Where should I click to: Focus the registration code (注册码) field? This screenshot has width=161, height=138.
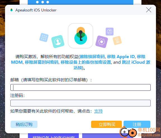click(80, 103)
